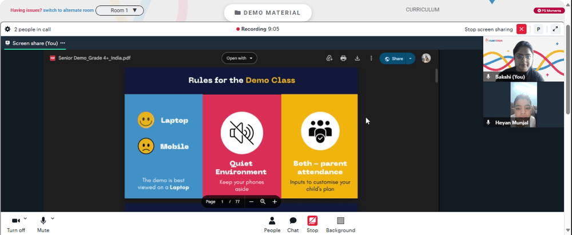
Task: Click Sakshi (You) video tile
Action: (523, 59)
